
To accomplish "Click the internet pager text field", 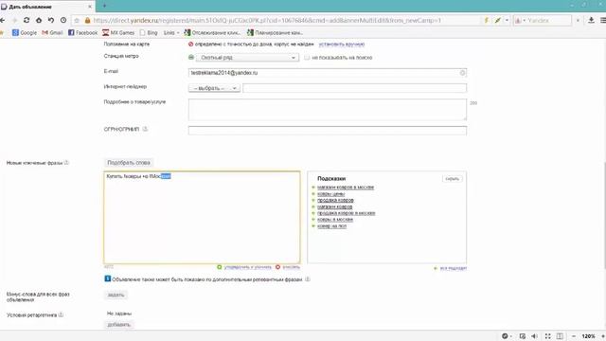I will [354, 88].
